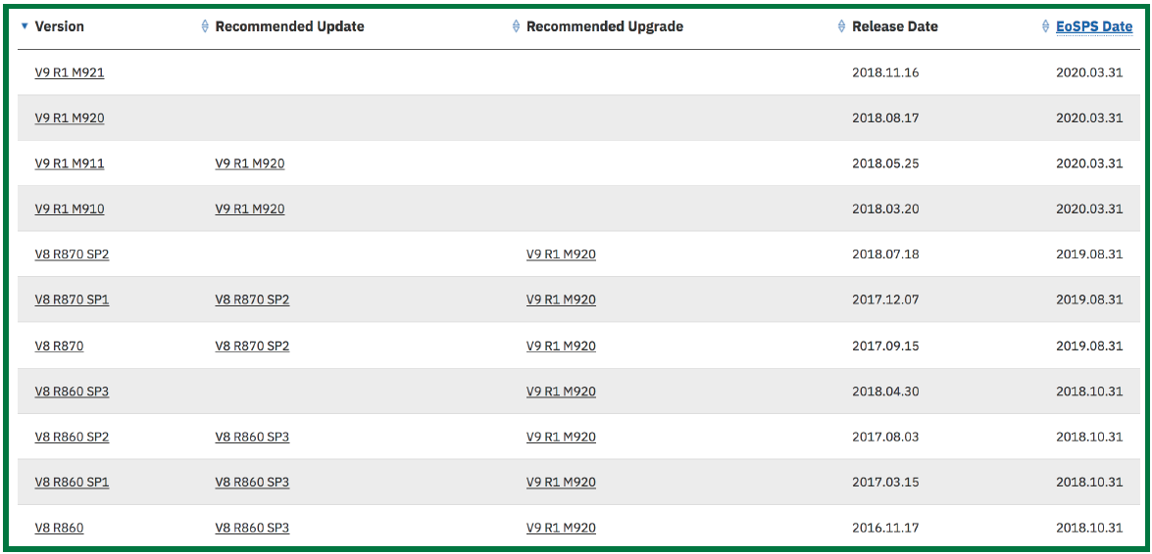Go to the V8 R870 SP1 version page

pyautogui.click(x=72, y=300)
